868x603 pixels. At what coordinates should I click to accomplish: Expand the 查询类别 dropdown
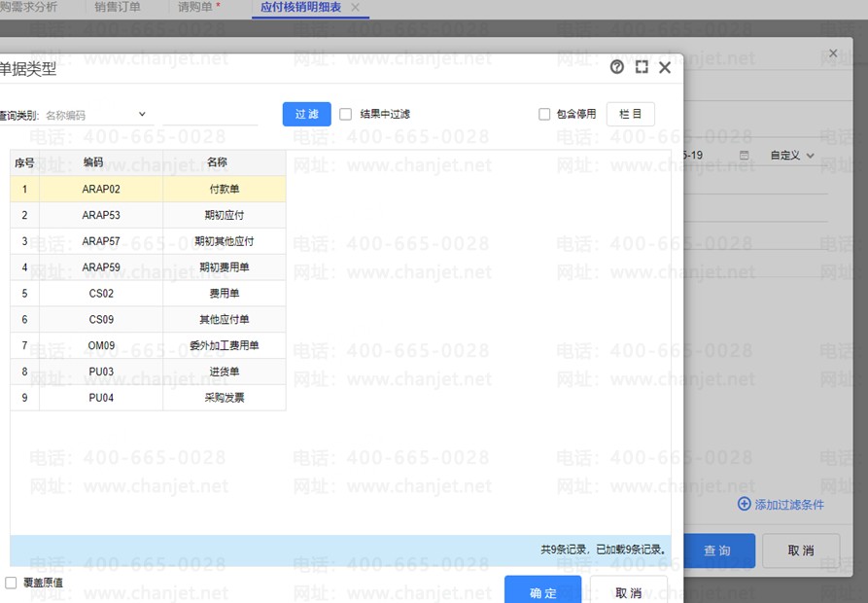click(142, 115)
